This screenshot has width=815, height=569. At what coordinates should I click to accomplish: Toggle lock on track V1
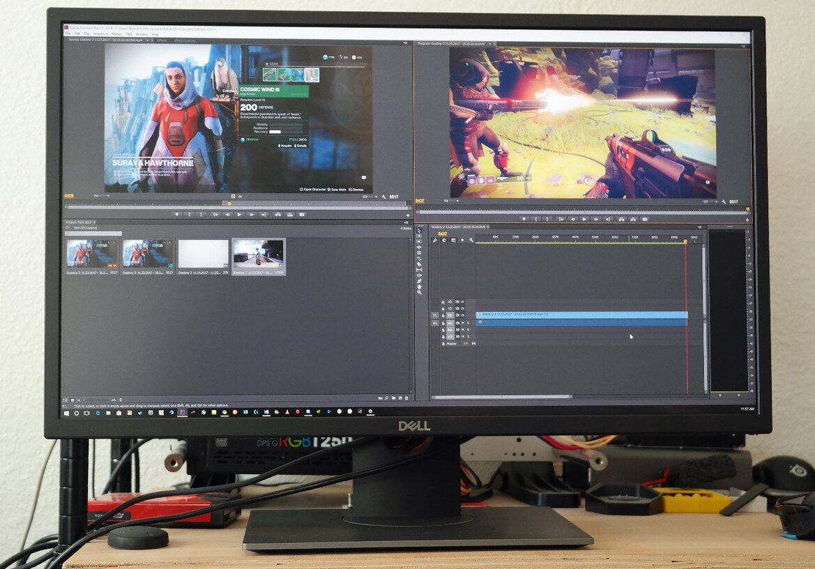443,315
